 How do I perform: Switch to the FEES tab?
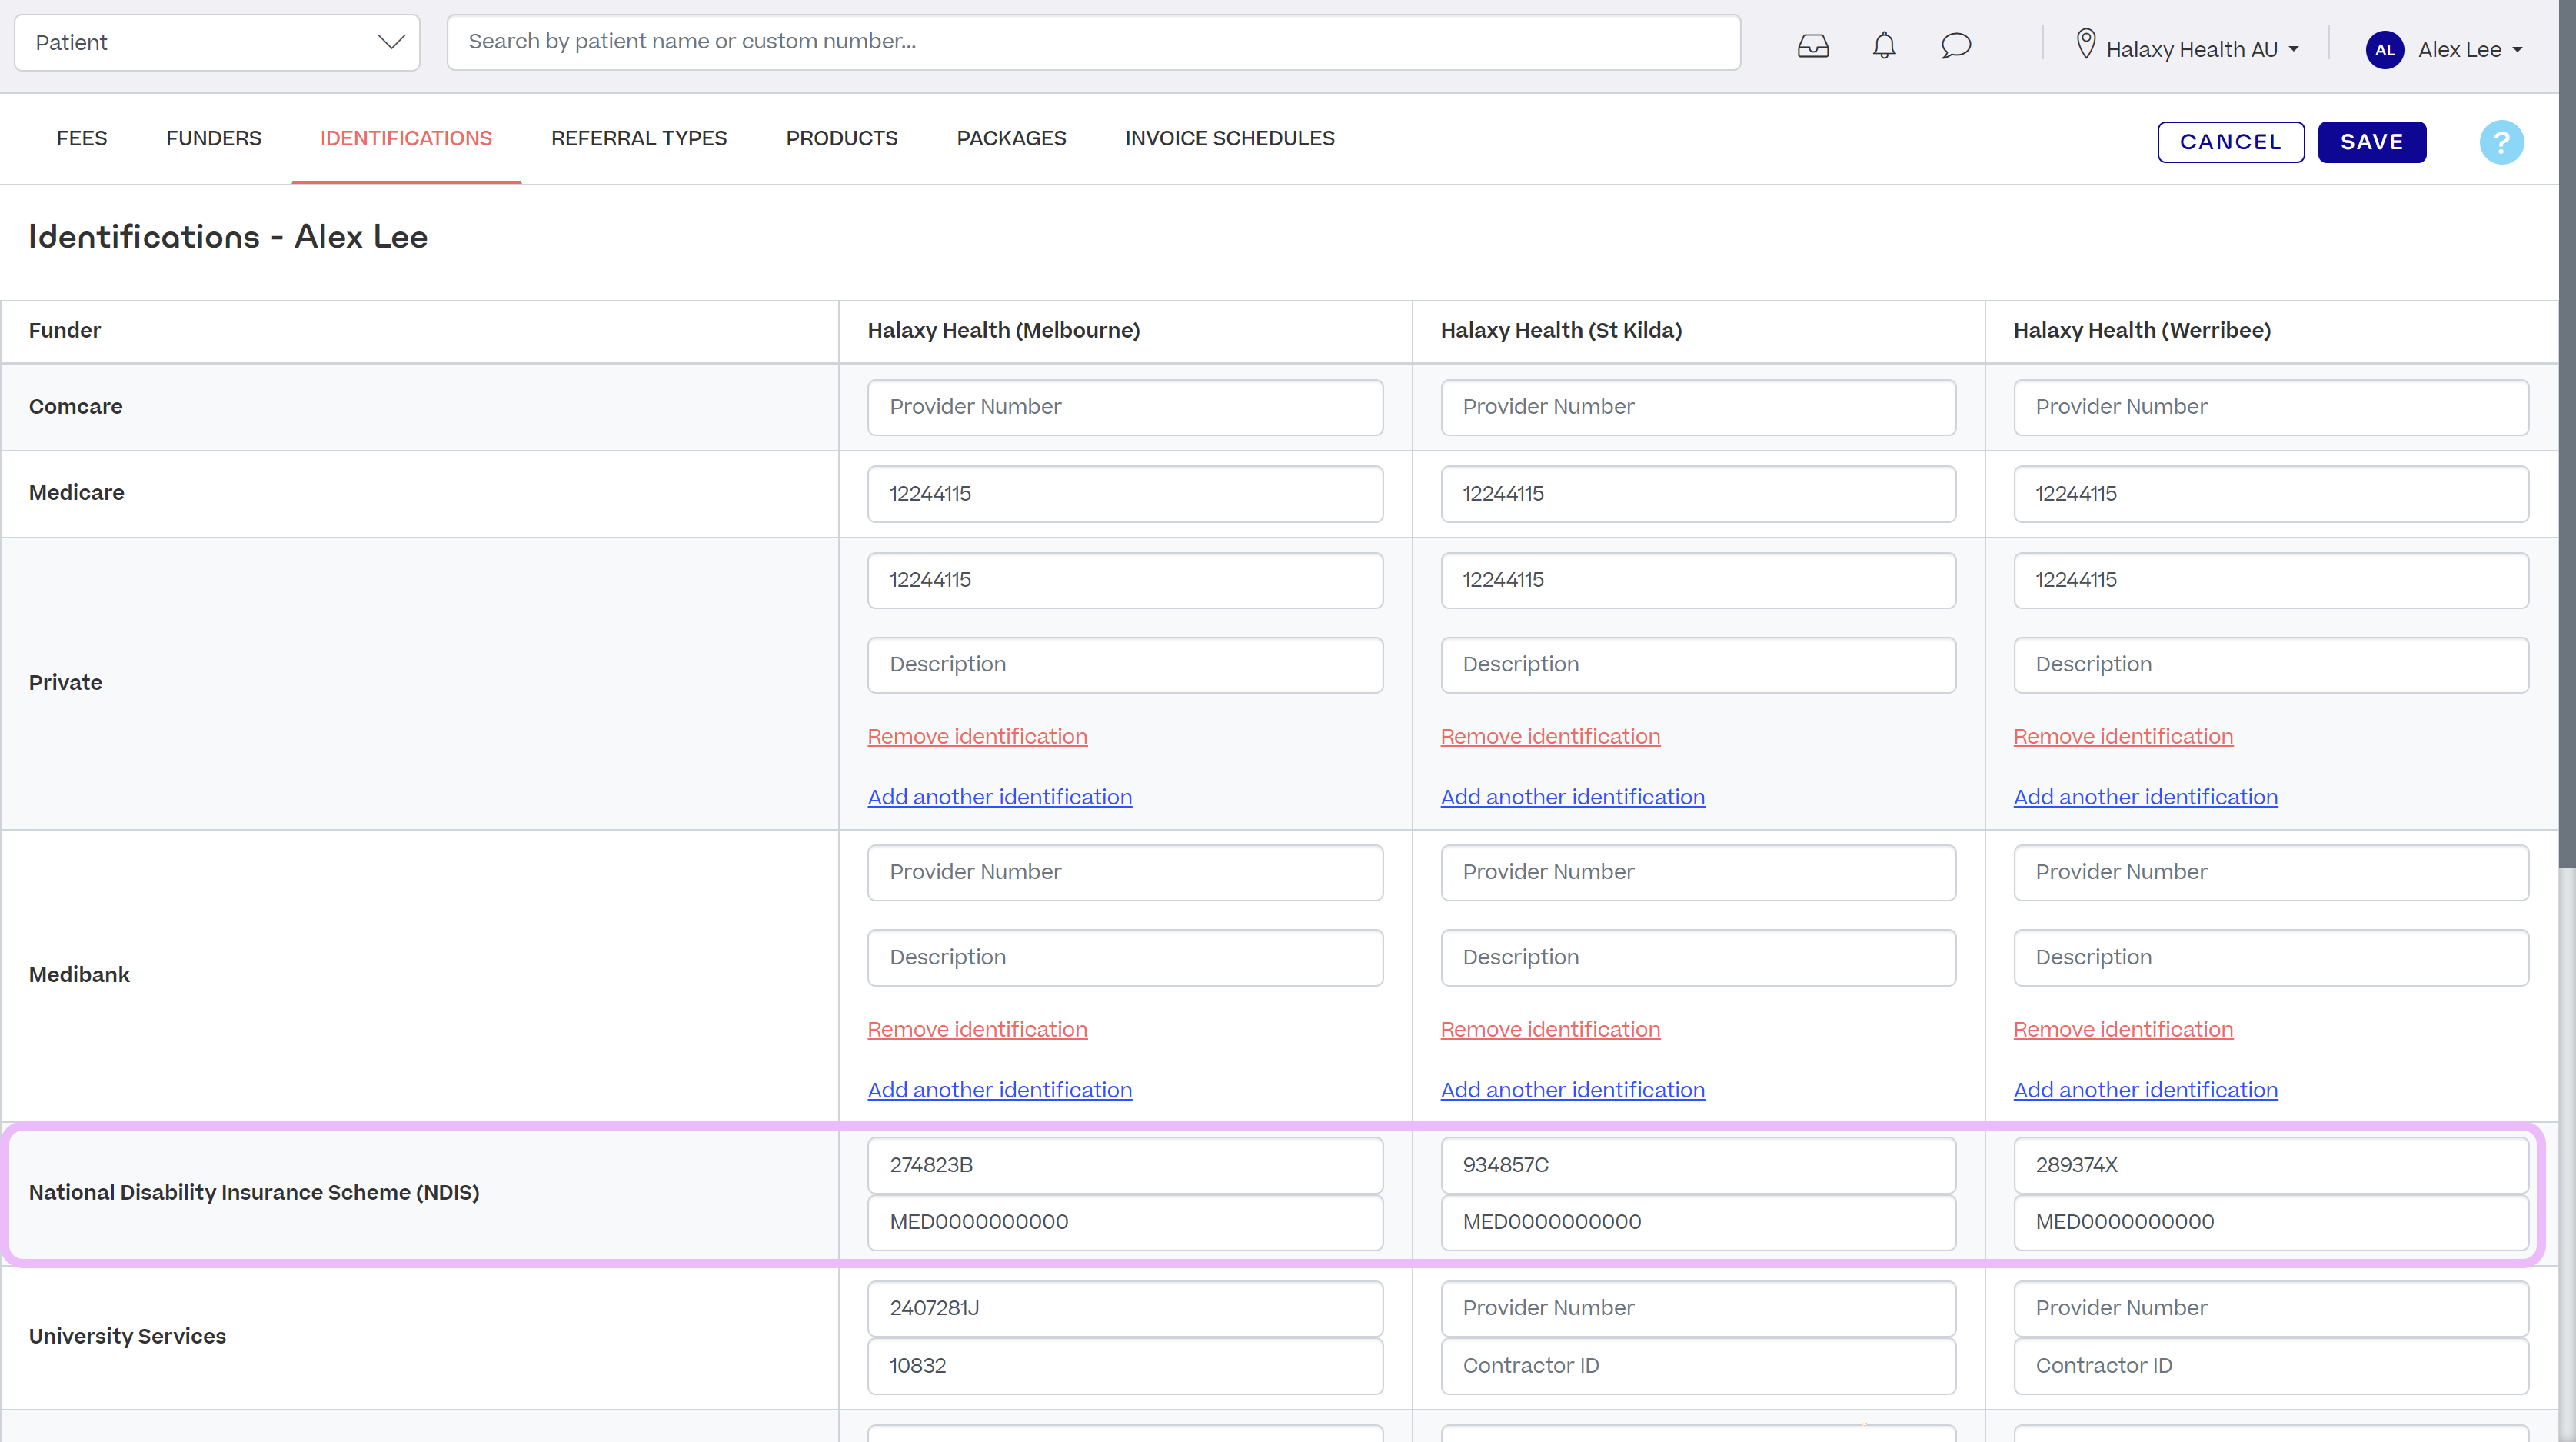pos(81,138)
